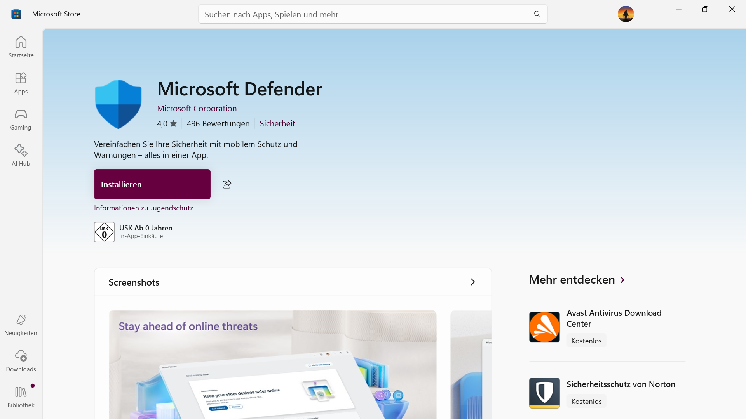The image size is (746, 419).
Task: Close the Microsoft Store window
Action: 732,9
